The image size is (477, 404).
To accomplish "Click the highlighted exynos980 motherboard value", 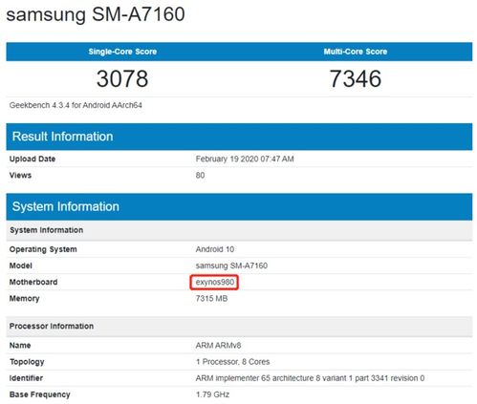I will [x=214, y=282].
